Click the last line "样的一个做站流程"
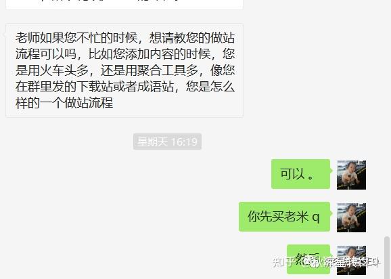Screen dimensions: 391x279 pyautogui.click(x=64, y=103)
